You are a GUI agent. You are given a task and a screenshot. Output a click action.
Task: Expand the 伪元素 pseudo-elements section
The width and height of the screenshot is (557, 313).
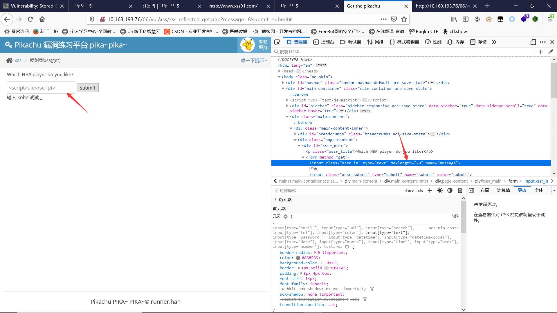tap(275, 199)
